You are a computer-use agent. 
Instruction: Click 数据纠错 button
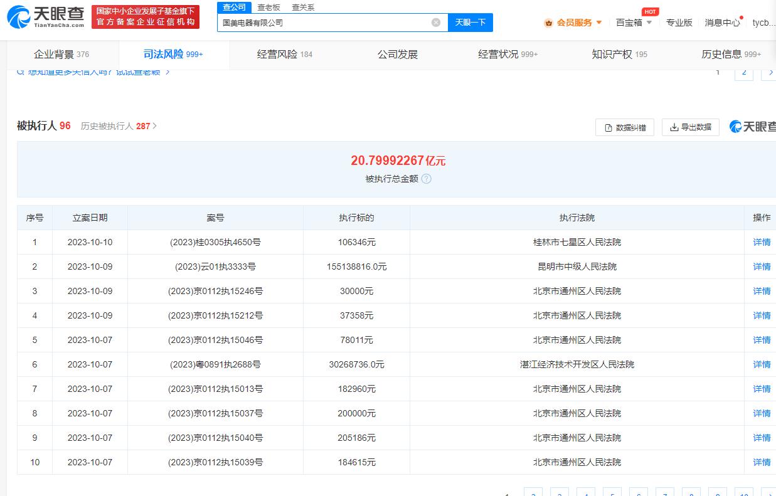625,127
